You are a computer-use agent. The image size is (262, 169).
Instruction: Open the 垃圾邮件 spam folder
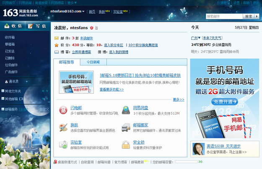pyautogui.click(x=11, y=65)
